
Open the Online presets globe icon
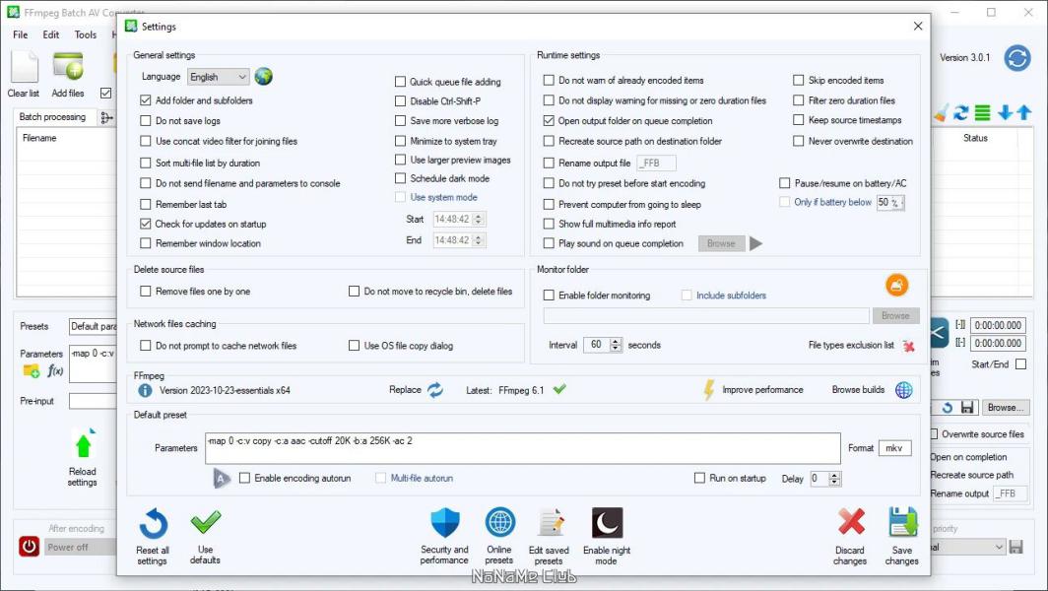[500, 522]
